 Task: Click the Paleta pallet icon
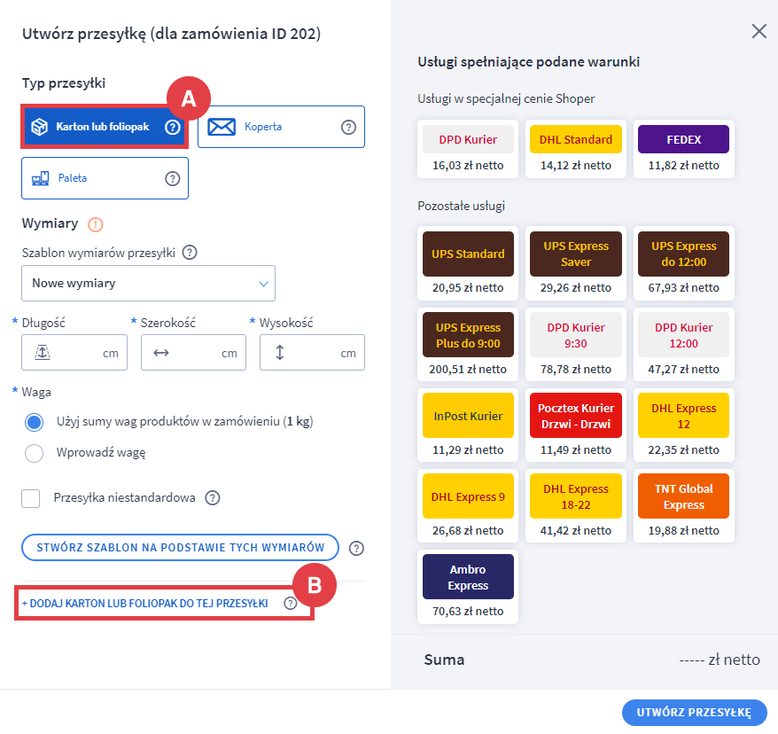pyautogui.click(x=40, y=178)
